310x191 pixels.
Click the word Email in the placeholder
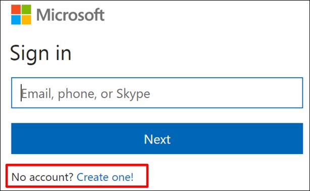point(37,93)
